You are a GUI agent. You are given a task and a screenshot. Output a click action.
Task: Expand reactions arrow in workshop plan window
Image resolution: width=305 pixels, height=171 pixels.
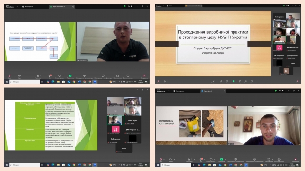[x=63, y=76]
